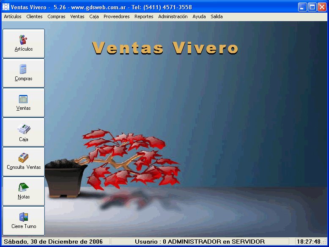
Task: Open the Clientes menu
Action: point(34,16)
